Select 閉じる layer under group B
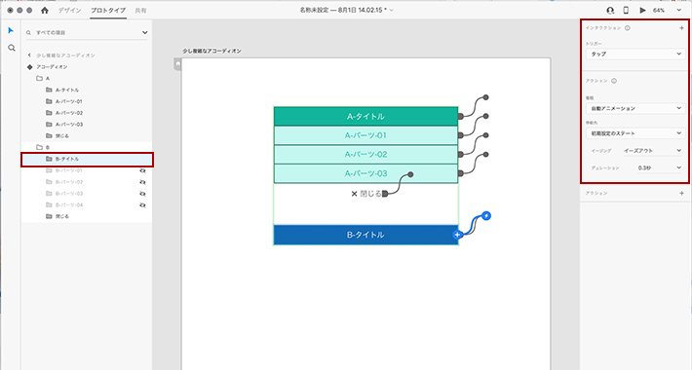Image resolution: width=692 pixels, height=370 pixels. [x=87, y=216]
